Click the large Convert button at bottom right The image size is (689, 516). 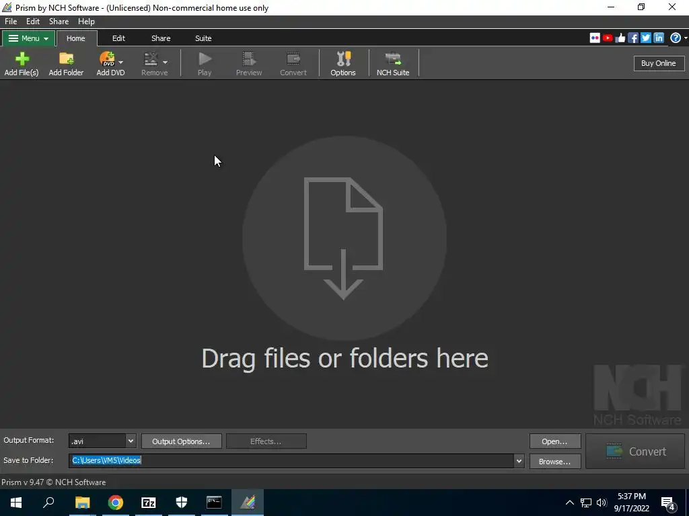(x=635, y=451)
